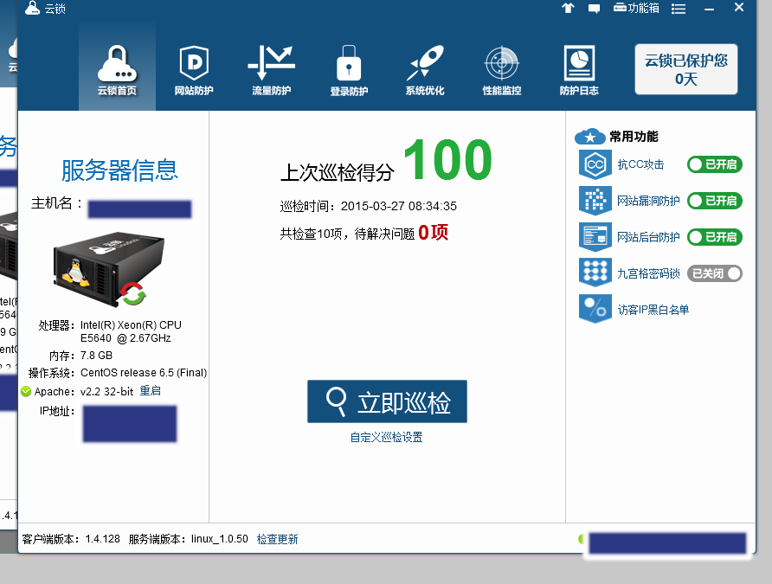Switch to the 流量防护 traffic protection tab
The height and width of the screenshot is (584, 772).
coord(271,69)
